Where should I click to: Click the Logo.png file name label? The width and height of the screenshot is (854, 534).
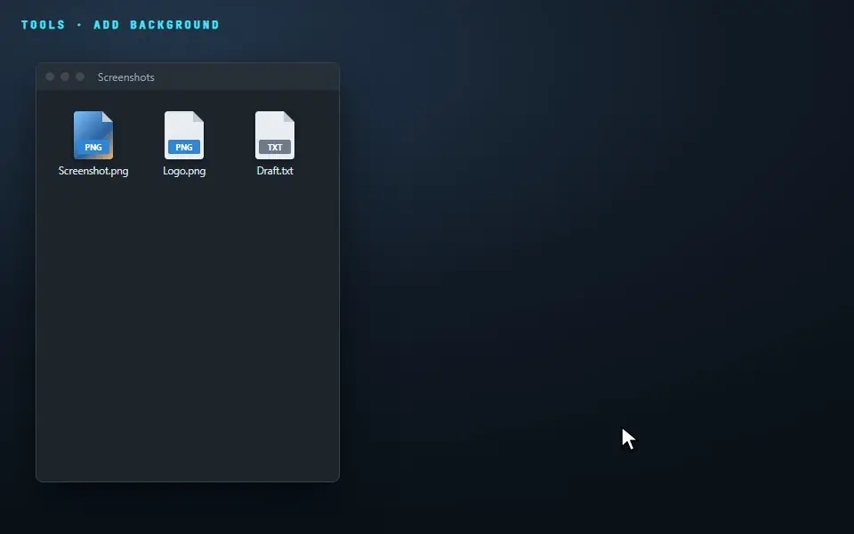[184, 171]
